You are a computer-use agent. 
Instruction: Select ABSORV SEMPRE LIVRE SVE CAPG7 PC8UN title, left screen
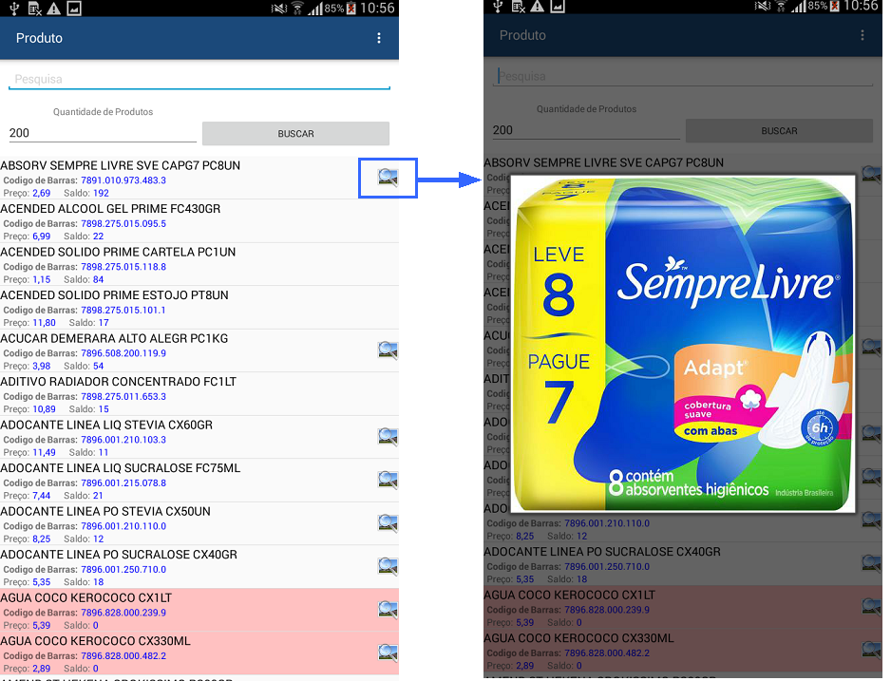coord(120,165)
